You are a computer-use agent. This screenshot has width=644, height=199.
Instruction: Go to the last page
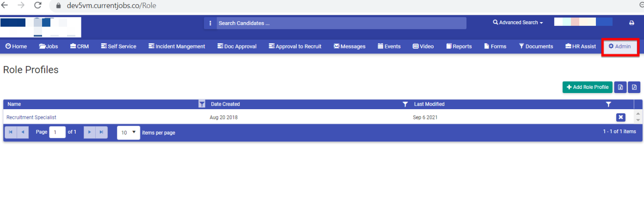102,132
